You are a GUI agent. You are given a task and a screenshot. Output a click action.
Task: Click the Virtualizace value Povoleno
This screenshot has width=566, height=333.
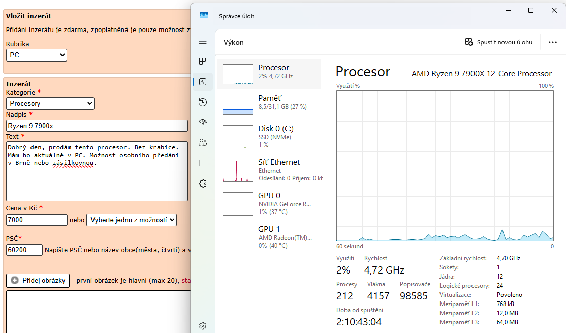tap(509, 295)
